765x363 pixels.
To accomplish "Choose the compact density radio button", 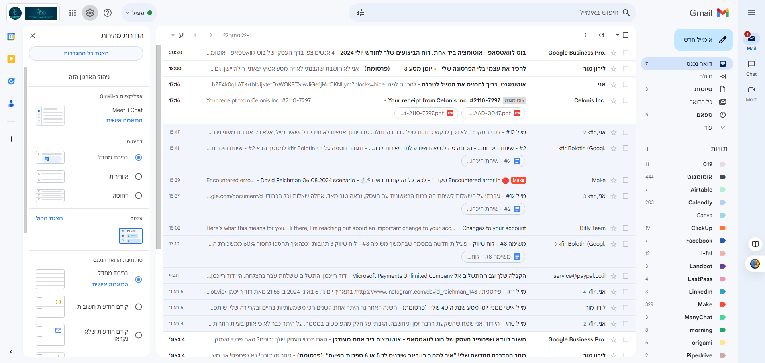I will click(x=139, y=196).
